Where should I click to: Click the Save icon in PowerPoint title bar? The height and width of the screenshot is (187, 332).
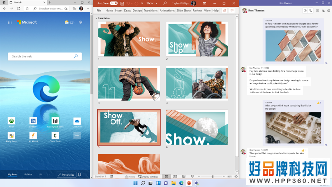(122, 3)
